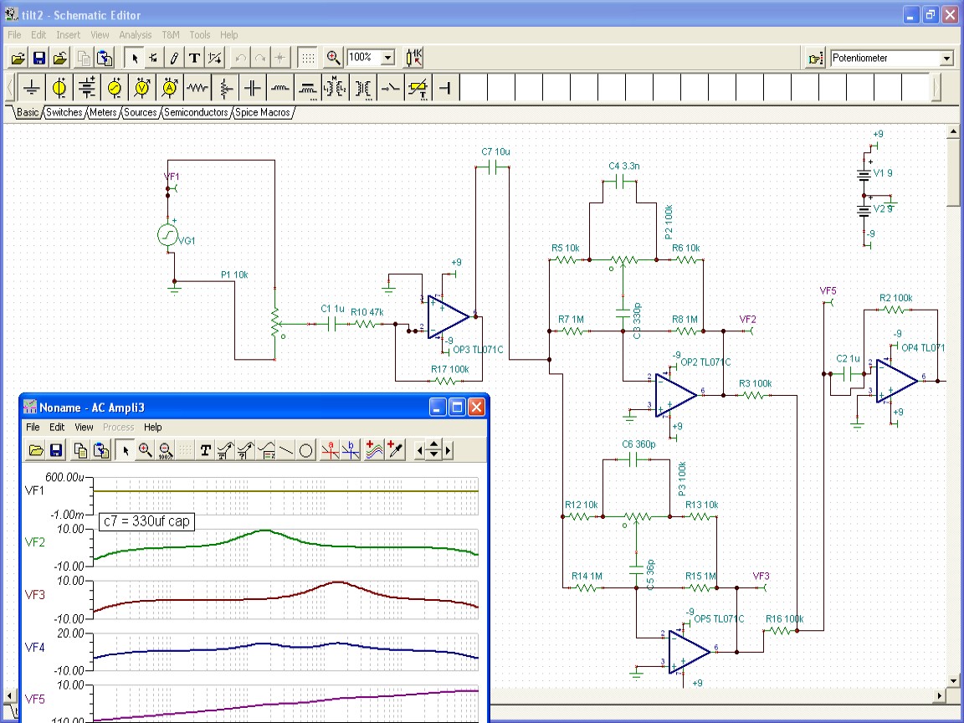Switch to the Meters component tab
Screen dimensions: 964x723
(x=103, y=112)
